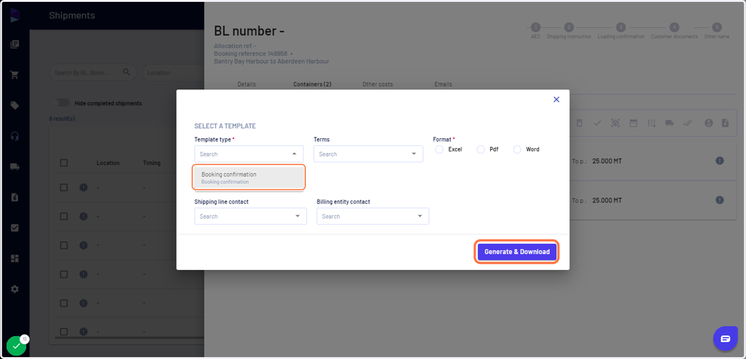This screenshot has height=359, width=746.
Task: Click the double checkmark icon in container toolbar
Action: (x=688, y=123)
